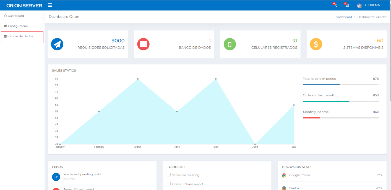
Task: Click the Dashboard breadcrumb link
Action: [344, 17]
